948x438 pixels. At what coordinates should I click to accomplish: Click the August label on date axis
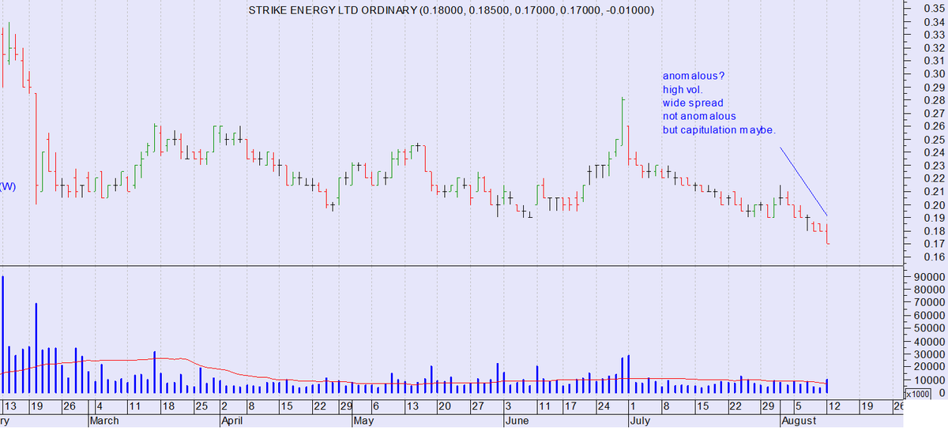point(798,421)
